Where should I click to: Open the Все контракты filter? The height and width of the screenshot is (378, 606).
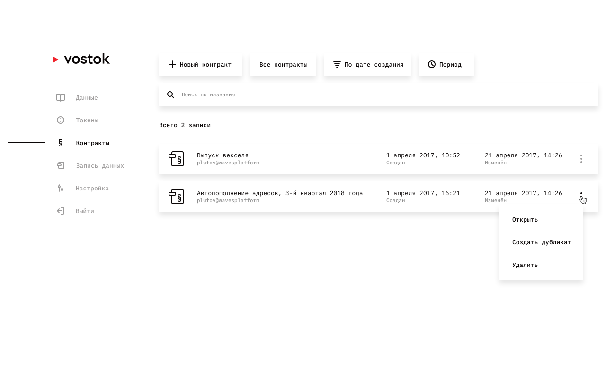283,64
